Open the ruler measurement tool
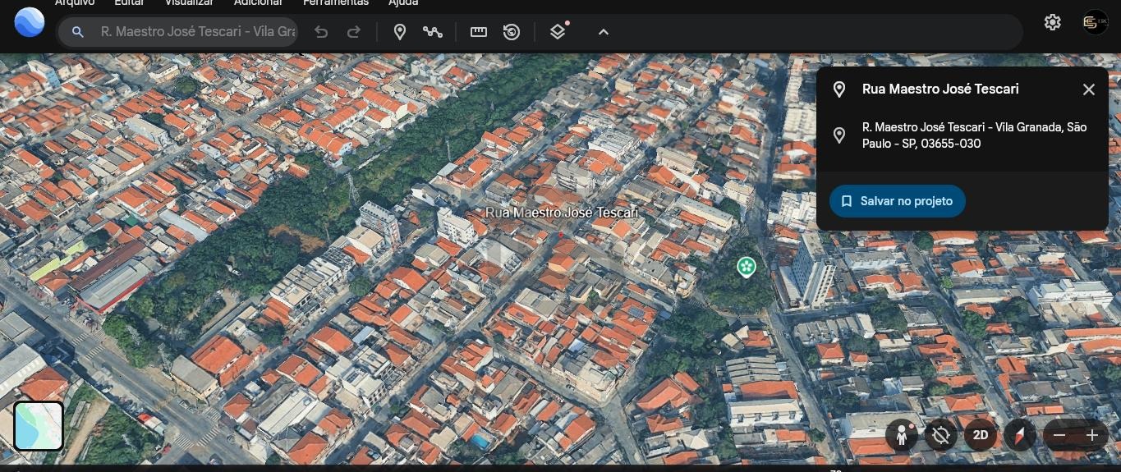The height and width of the screenshot is (472, 1121). tap(479, 32)
